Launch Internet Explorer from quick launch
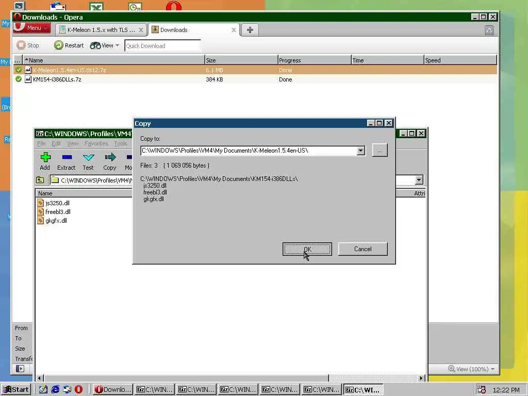528x396 pixels. pyautogui.click(x=55, y=390)
